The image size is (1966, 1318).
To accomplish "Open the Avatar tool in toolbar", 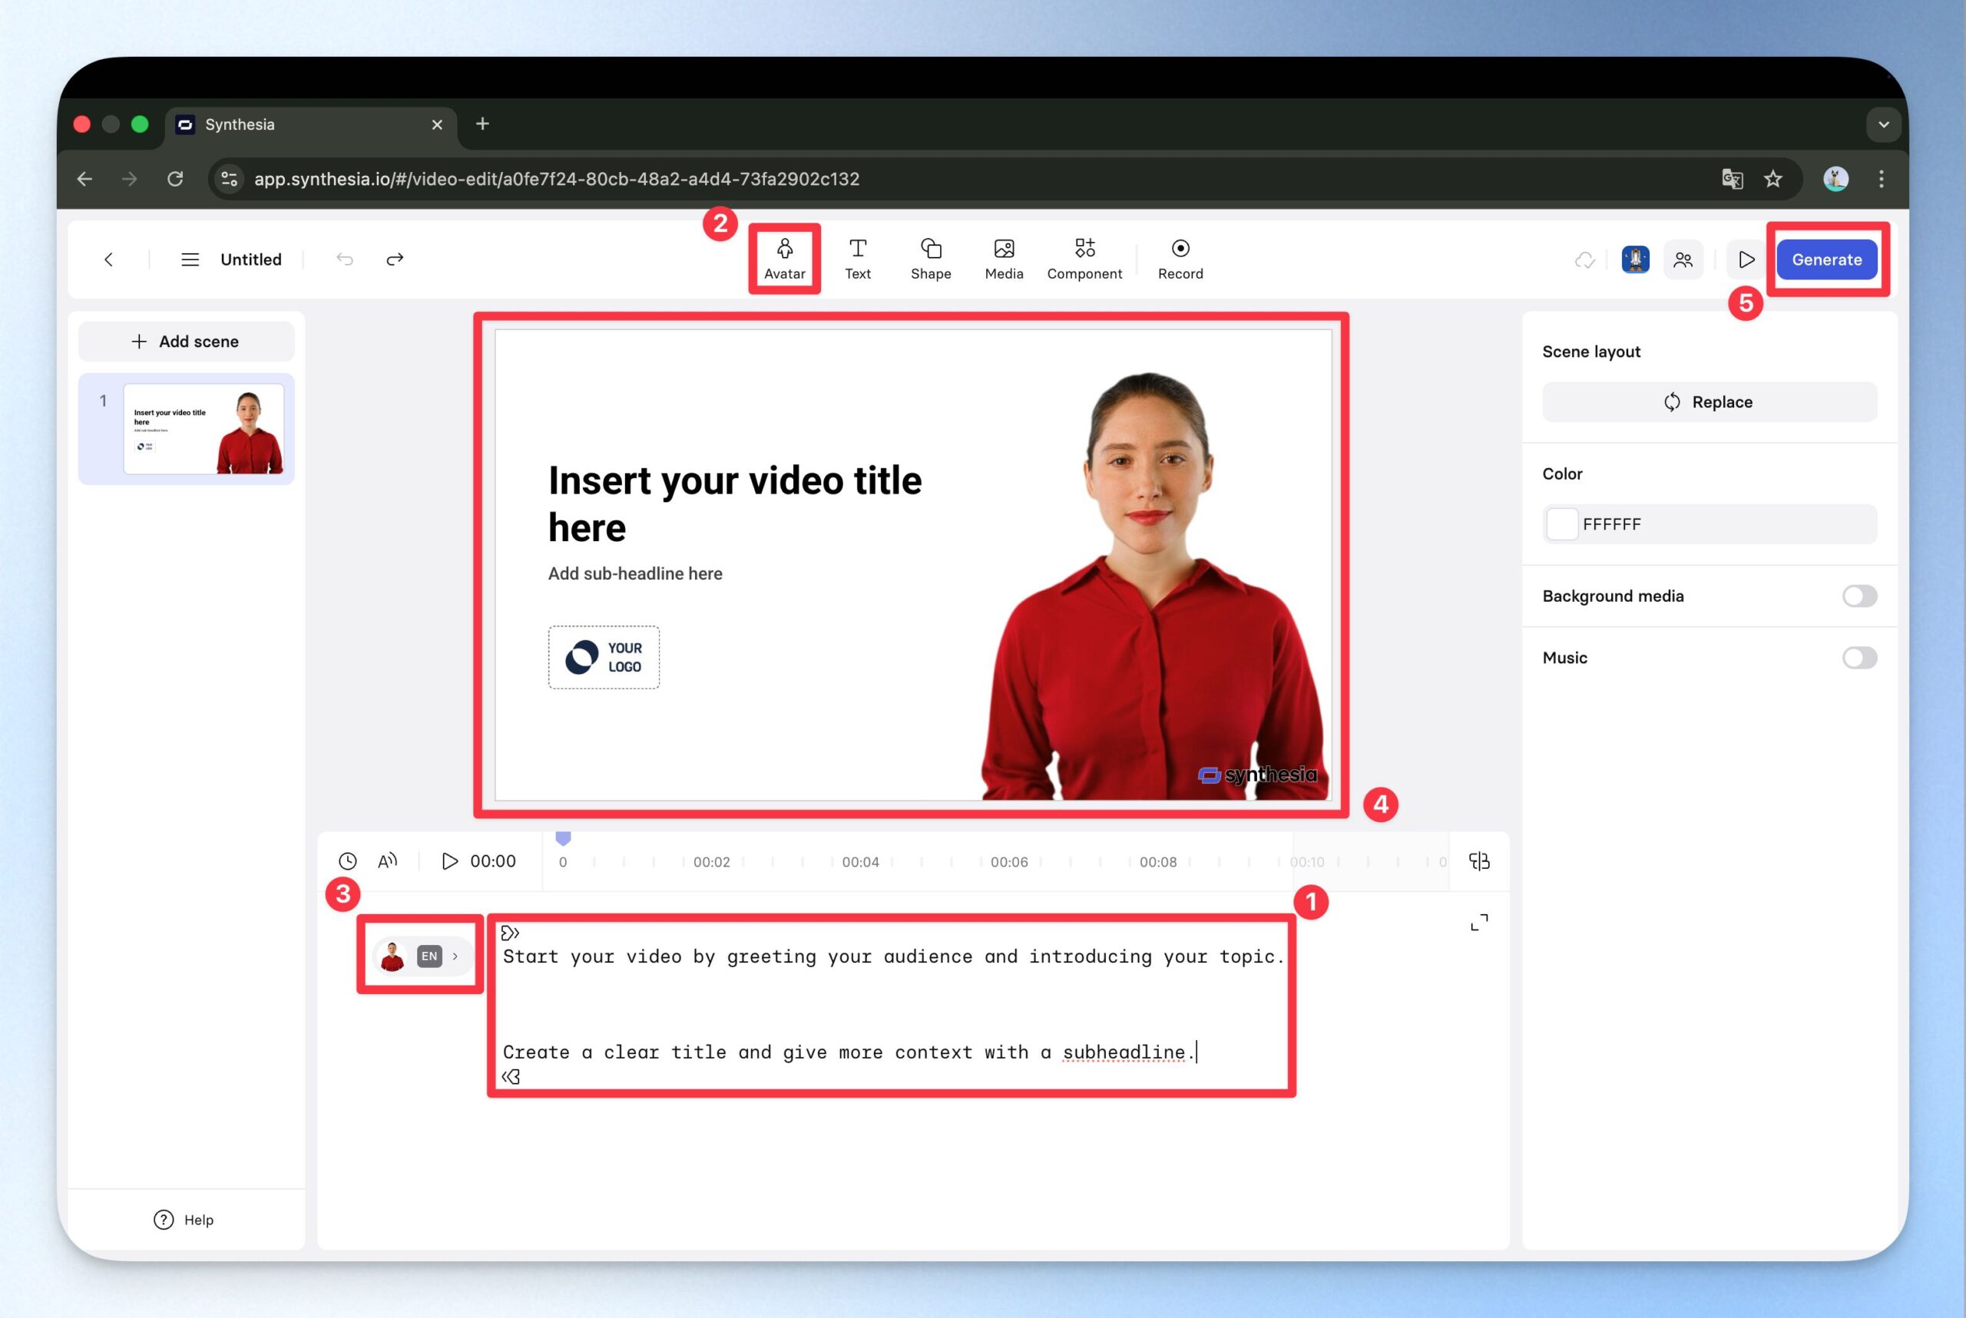I will (783, 258).
